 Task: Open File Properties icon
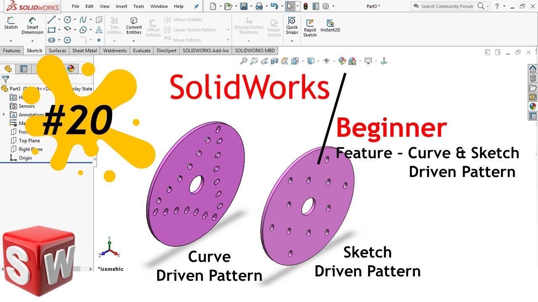tap(316, 6)
